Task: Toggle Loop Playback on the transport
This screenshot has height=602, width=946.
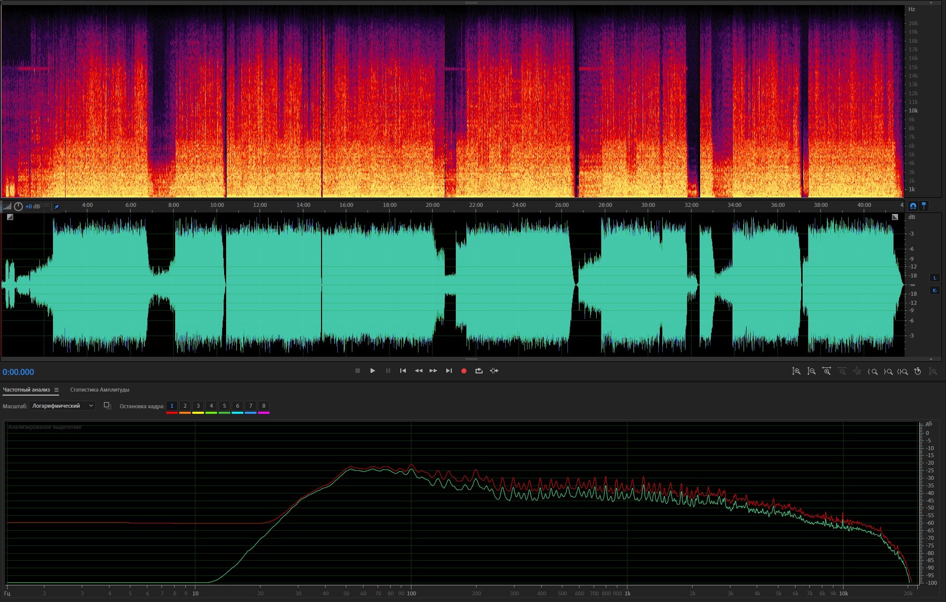Action: pos(479,371)
